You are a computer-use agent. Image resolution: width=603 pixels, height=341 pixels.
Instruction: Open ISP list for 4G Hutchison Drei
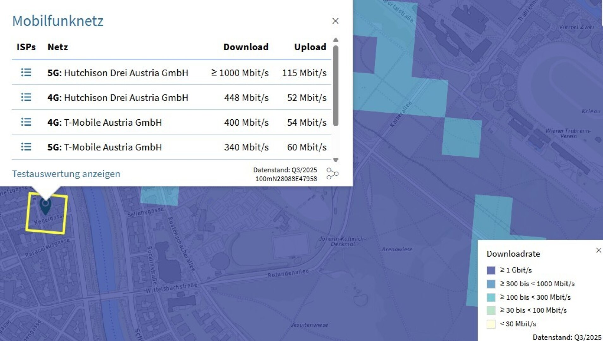tap(26, 97)
